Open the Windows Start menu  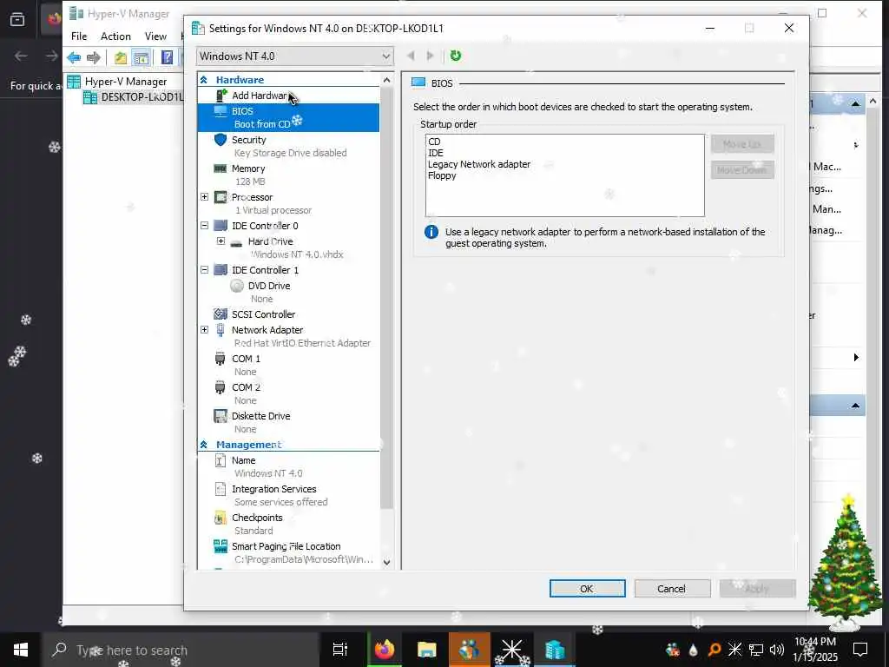(x=21, y=650)
